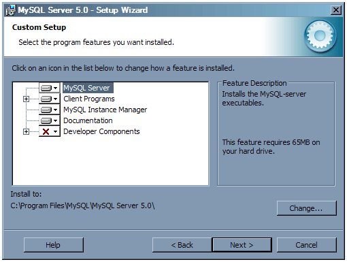
Task: Select the MySQL Instance Manager feature
Action: (x=105, y=110)
